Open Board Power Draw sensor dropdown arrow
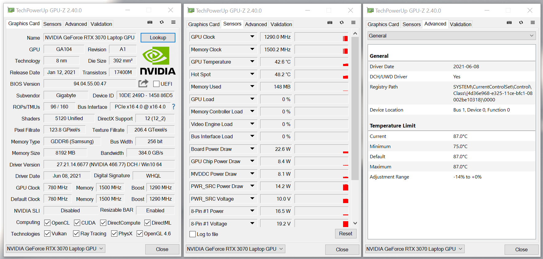Image resolution: width=543 pixels, height=259 pixels. 252,149
